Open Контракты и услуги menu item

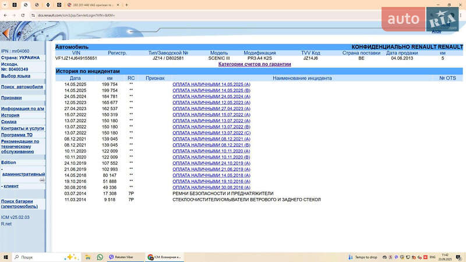pos(22,128)
